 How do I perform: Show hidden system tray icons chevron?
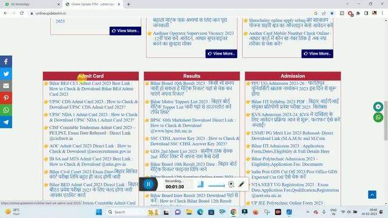click(x=307, y=212)
